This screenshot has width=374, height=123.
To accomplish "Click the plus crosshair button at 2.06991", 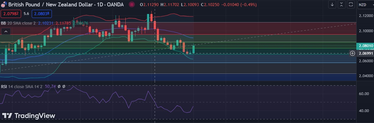I will click(x=352, y=53).
